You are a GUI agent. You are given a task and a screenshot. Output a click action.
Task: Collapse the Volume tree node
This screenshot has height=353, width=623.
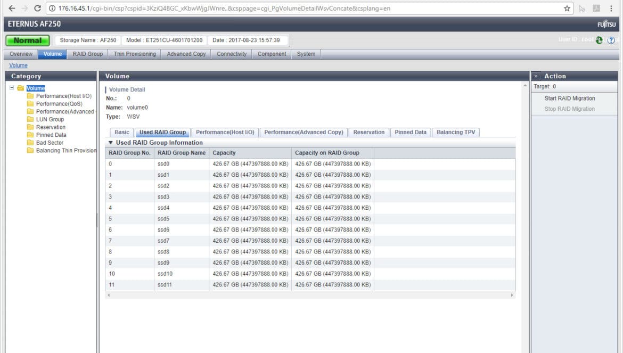coord(12,88)
